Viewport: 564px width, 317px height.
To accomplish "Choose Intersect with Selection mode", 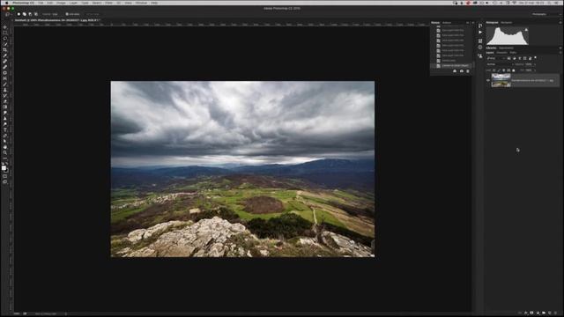I will pos(35,14).
